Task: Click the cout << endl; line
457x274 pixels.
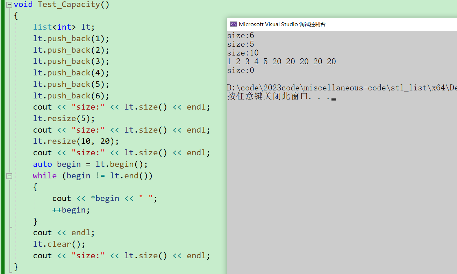Action: coord(64,232)
